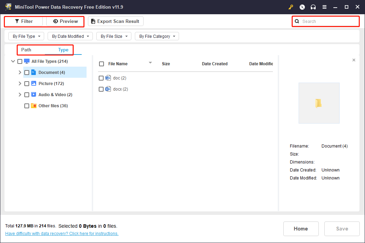Click the Audio & Video category icon
The width and height of the screenshot is (365, 243).
point(34,94)
